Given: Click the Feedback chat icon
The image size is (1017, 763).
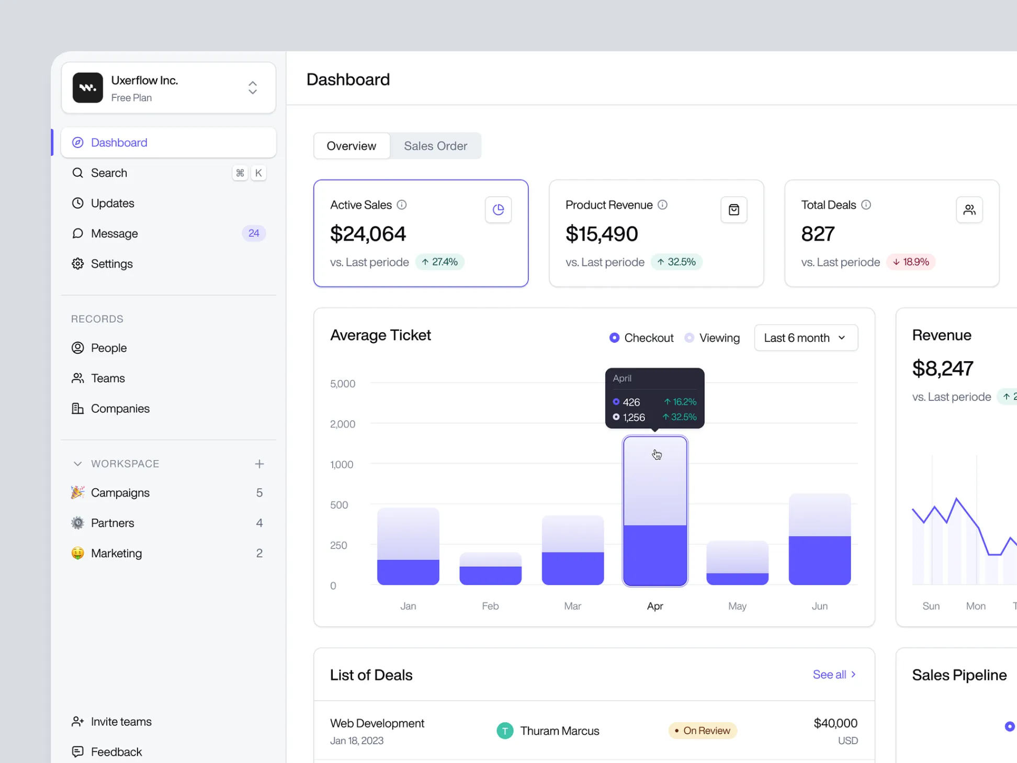Looking at the screenshot, I should click(x=77, y=751).
